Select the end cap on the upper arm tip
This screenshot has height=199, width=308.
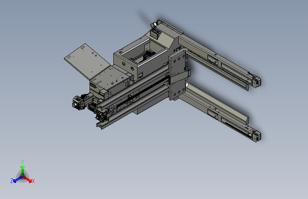point(257,83)
